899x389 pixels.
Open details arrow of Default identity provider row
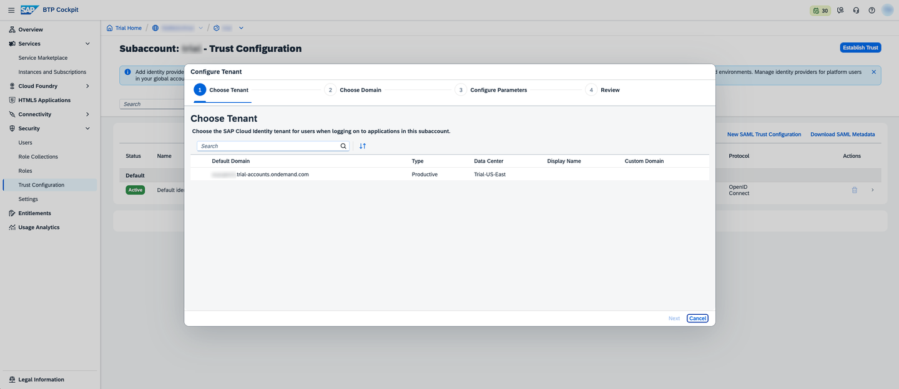872,190
